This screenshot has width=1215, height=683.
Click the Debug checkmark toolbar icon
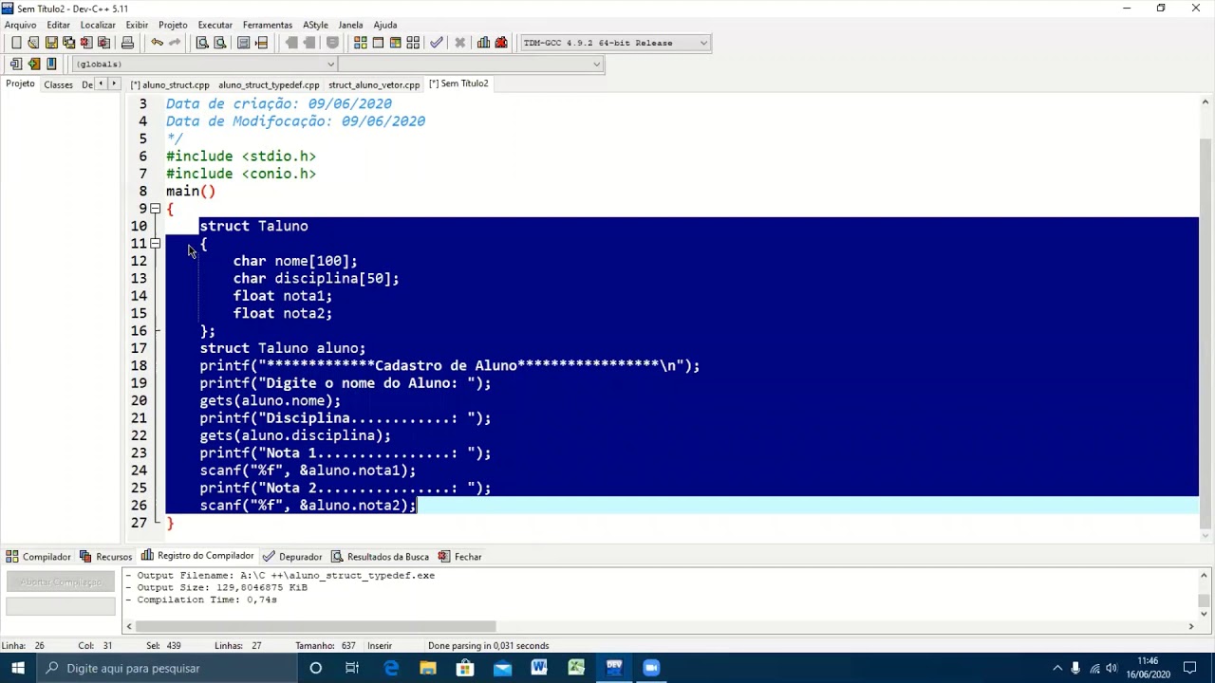(x=437, y=43)
